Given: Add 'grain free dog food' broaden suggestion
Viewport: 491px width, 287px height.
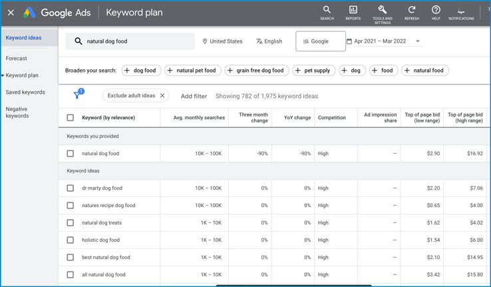Looking at the screenshot, I should (255, 71).
